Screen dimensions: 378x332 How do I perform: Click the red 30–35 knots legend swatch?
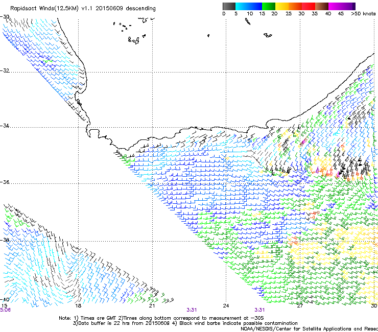click(x=309, y=6)
